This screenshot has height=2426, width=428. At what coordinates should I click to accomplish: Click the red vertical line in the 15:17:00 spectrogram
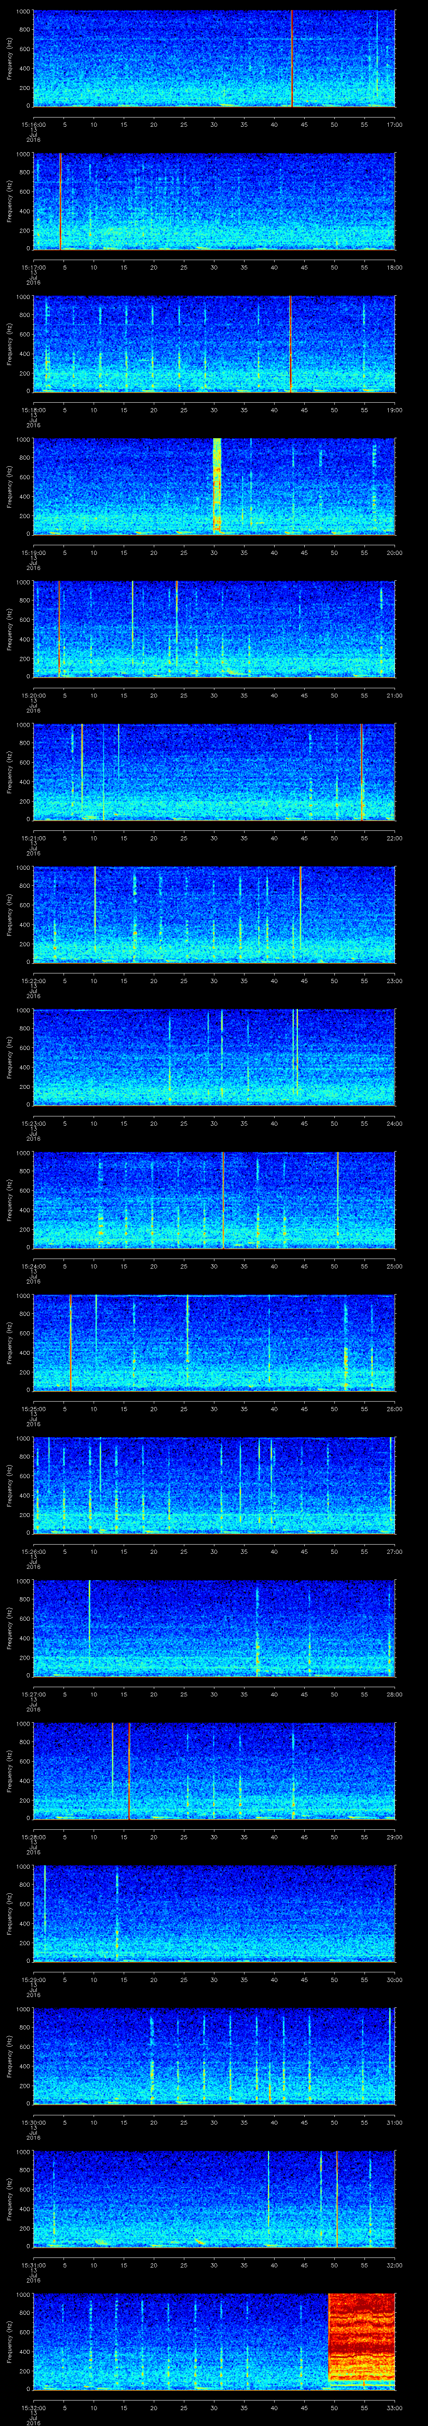[60, 202]
